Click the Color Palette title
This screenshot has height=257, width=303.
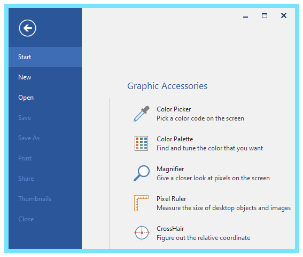click(x=175, y=139)
